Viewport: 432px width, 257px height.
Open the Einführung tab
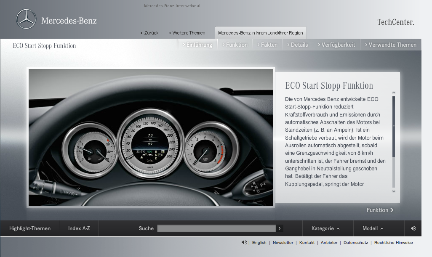(197, 45)
